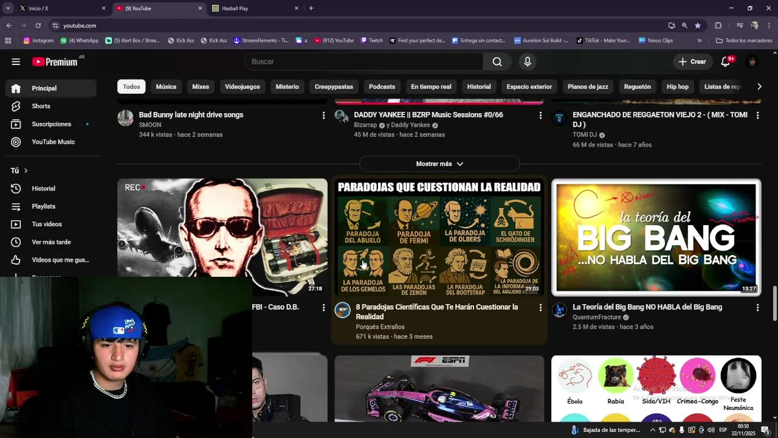This screenshot has height=438, width=778.
Task: Select the Espacio exterior filter chip
Action: (529, 86)
